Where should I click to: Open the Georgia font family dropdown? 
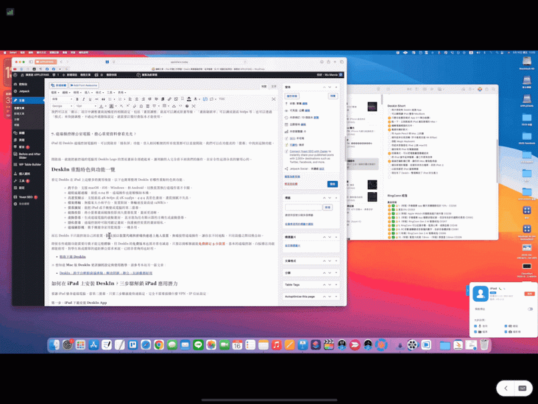(x=61, y=106)
